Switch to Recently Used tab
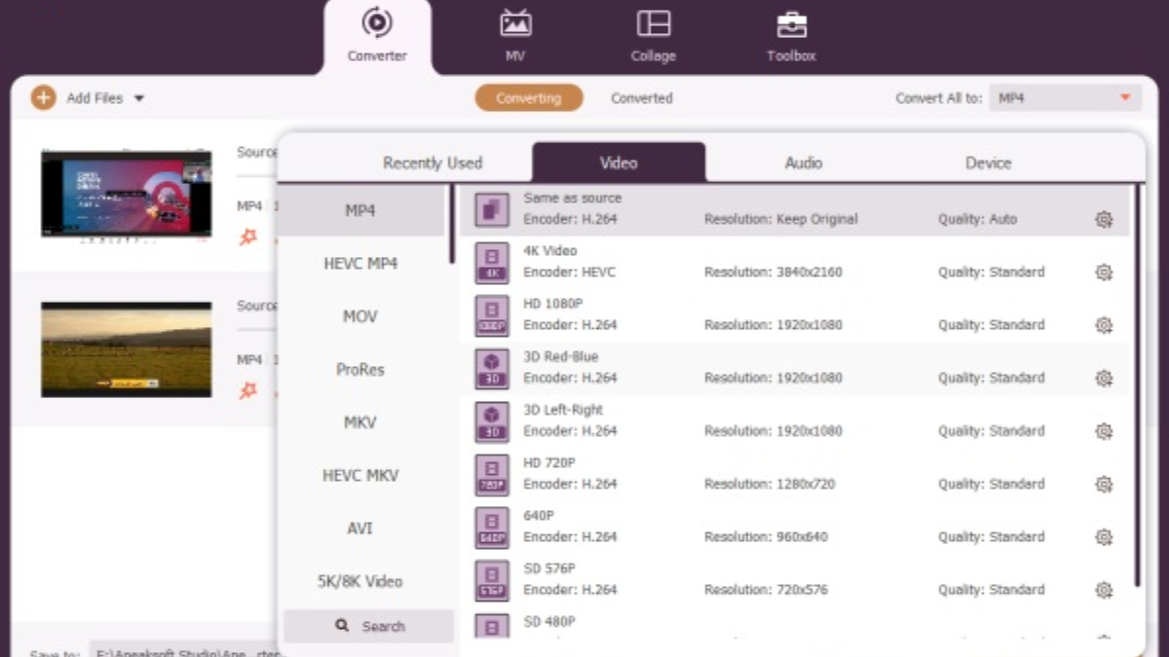Image resolution: width=1169 pixels, height=657 pixels. 433,163
